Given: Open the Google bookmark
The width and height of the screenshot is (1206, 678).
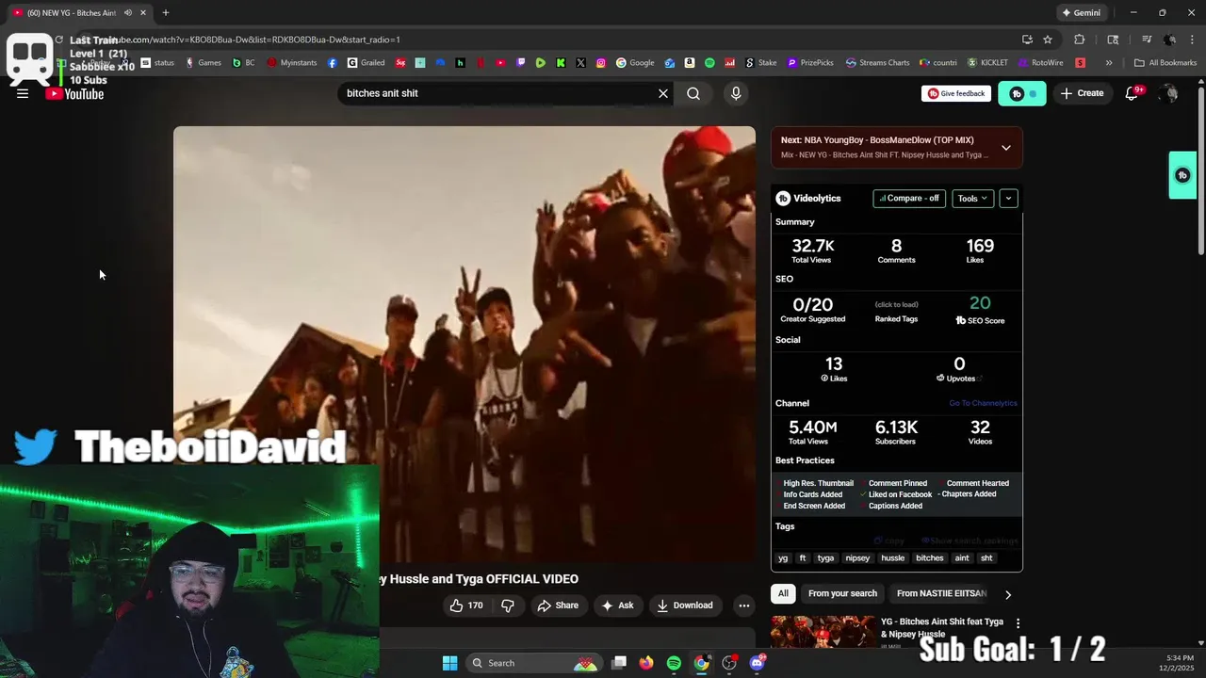Looking at the screenshot, I should pos(636,63).
